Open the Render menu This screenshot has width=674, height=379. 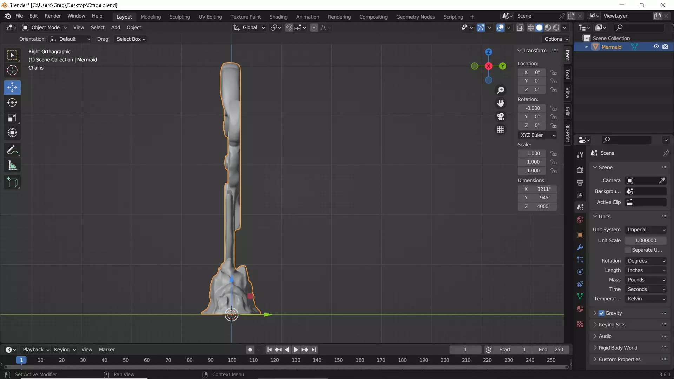click(53, 16)
